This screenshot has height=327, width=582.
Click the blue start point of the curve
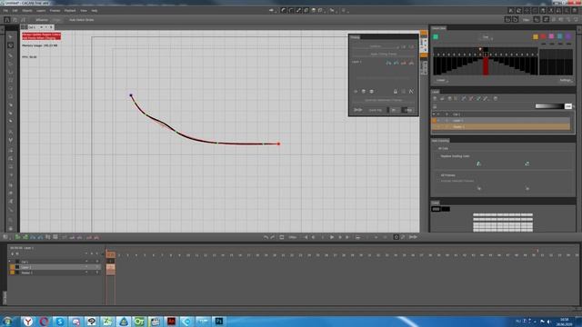[131, 95]
